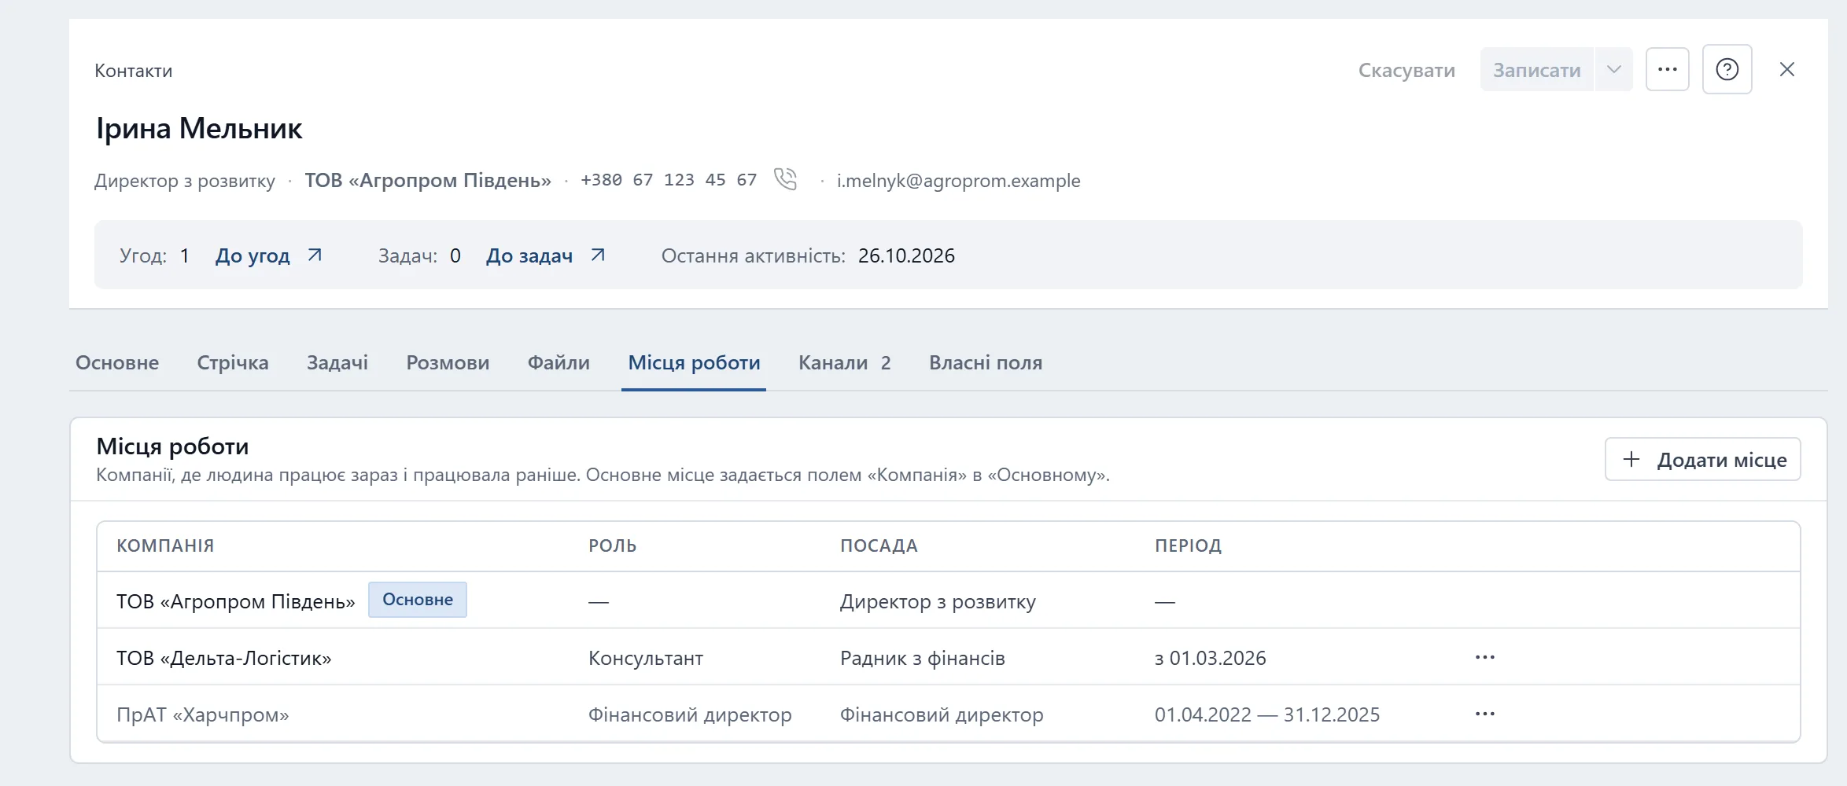Click the email i.melnyk@agroprom.example
The width and height of the screenshot is (1847, 786).
[958, 180]
